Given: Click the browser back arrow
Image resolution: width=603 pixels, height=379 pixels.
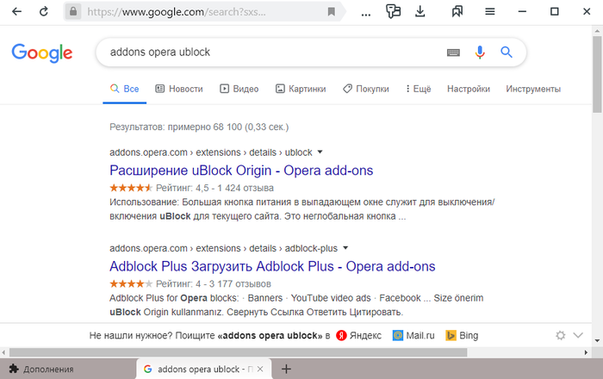Looking at the screenshot, I should point(17,12).
